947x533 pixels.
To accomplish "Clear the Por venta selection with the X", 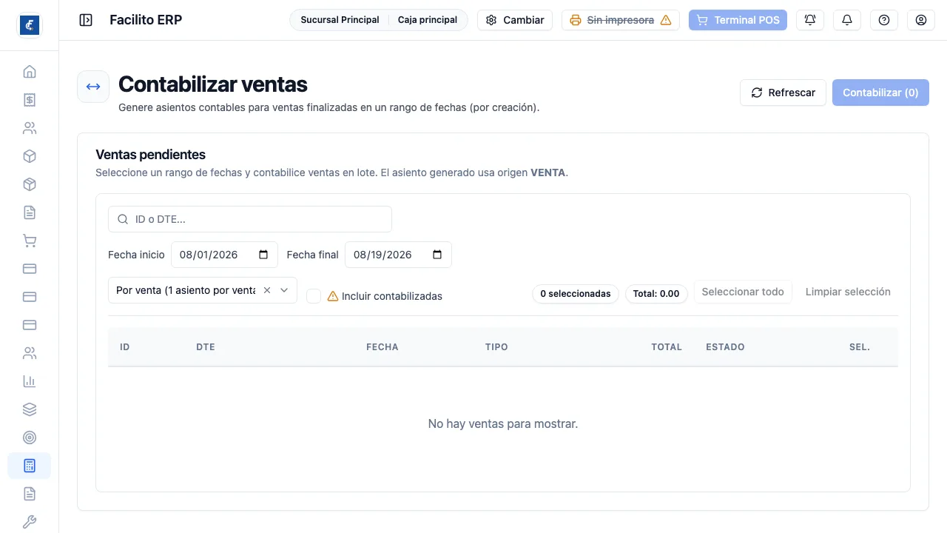I will click(x=267, y=290).
